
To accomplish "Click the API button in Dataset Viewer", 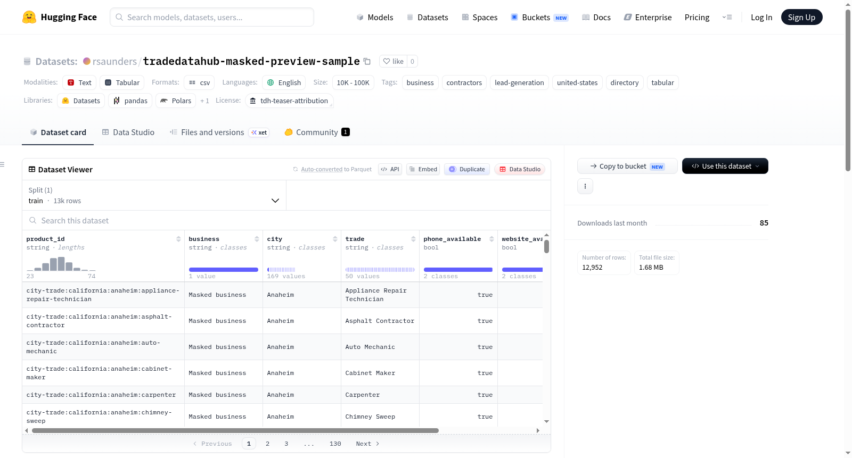I will (x=390, y=169).
